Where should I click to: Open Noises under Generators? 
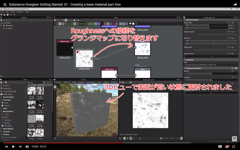click(x=6, y=103)
